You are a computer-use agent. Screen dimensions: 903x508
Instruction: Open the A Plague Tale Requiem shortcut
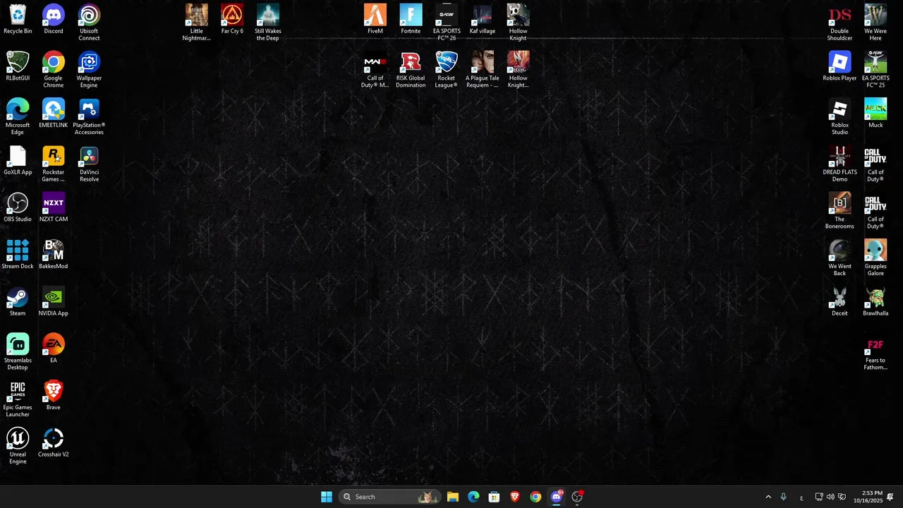(483, 70)
